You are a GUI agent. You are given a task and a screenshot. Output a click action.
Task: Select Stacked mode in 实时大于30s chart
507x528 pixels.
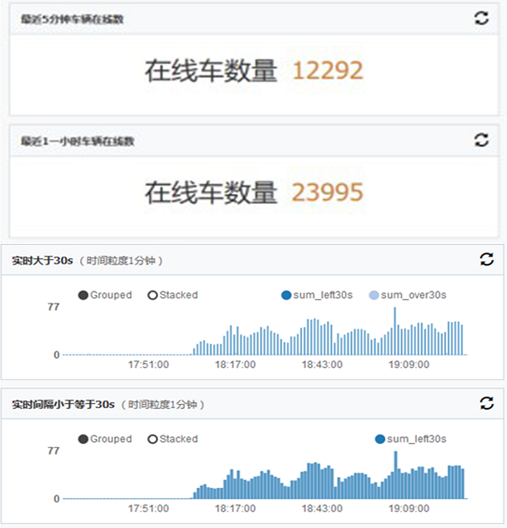click(x=173, y=295)
